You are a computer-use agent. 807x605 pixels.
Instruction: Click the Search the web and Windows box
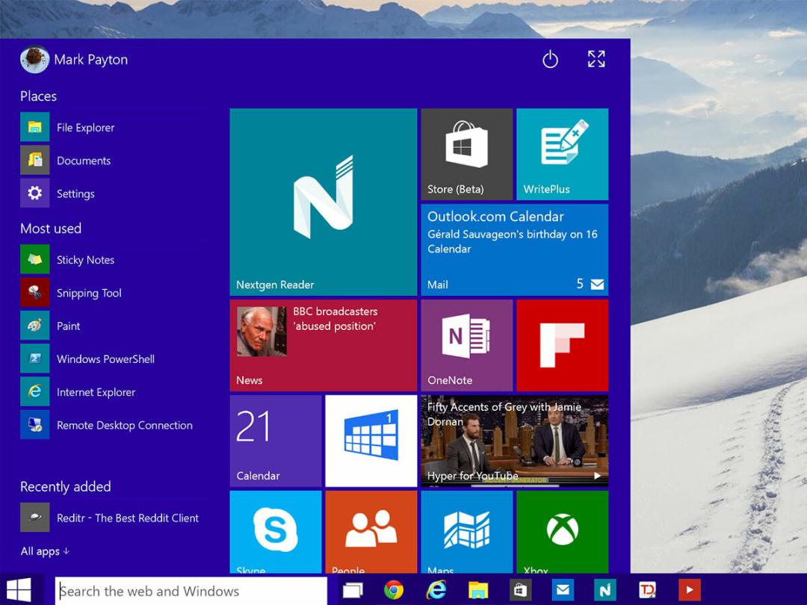pyautogui.click(x=191, y=591)
